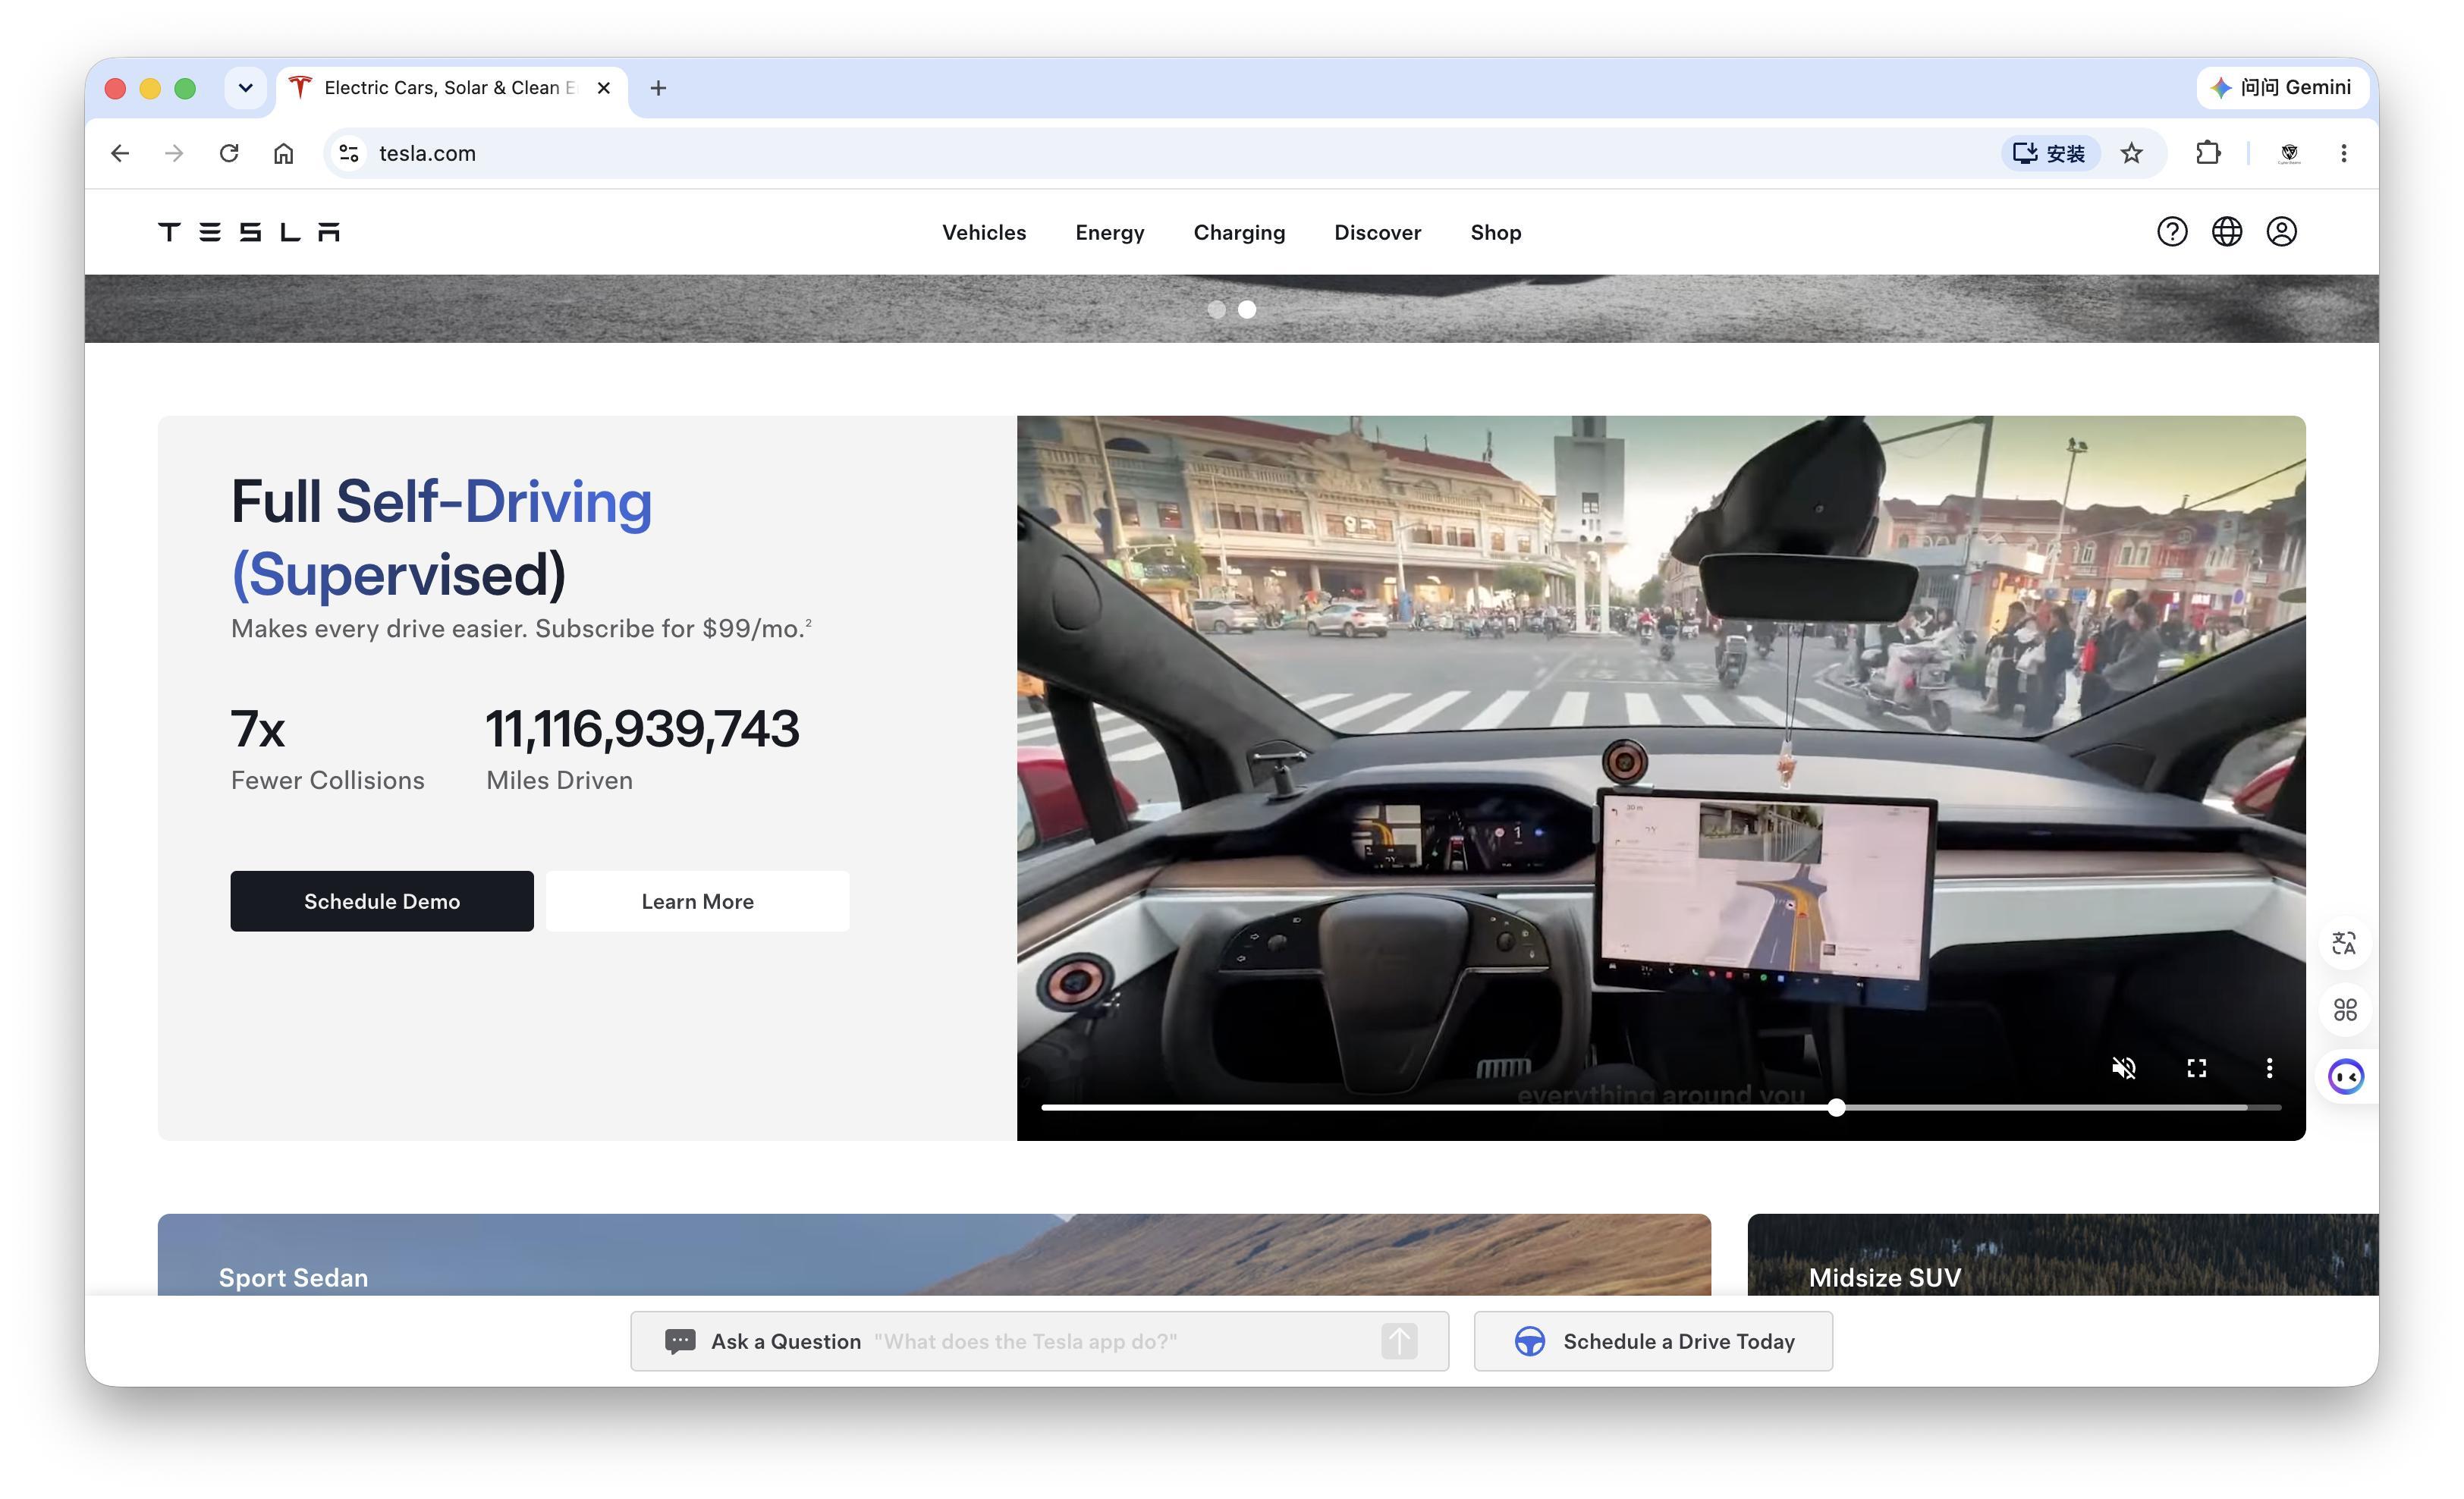Click the 安装 install app button
This screenshot has height=1499, width=2464.
pyautogui.click(x=2049, y=153)
